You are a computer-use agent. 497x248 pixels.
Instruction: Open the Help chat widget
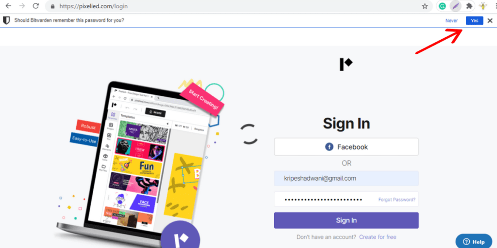pos(474,242)
